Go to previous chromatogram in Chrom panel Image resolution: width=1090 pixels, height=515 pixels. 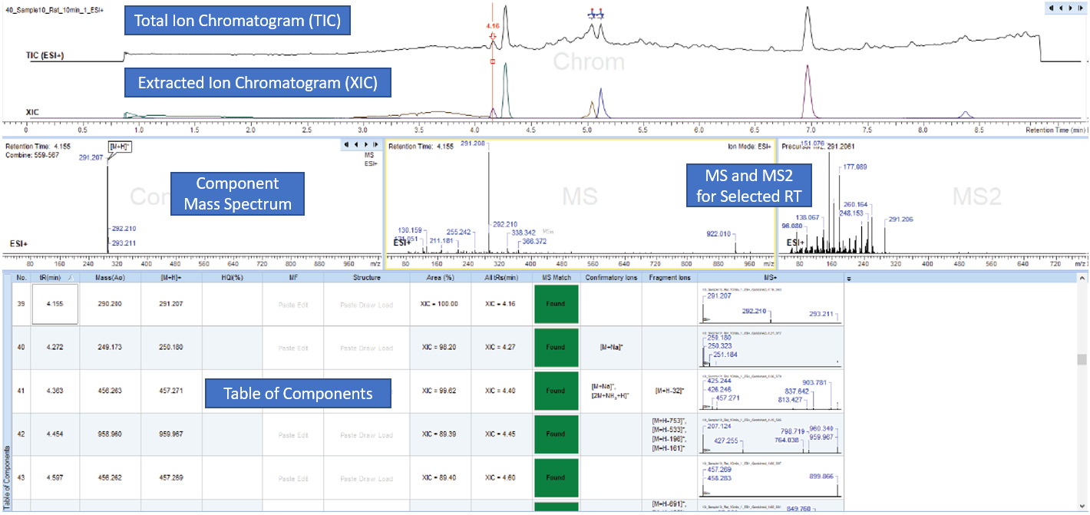(x=1062, y=7)
